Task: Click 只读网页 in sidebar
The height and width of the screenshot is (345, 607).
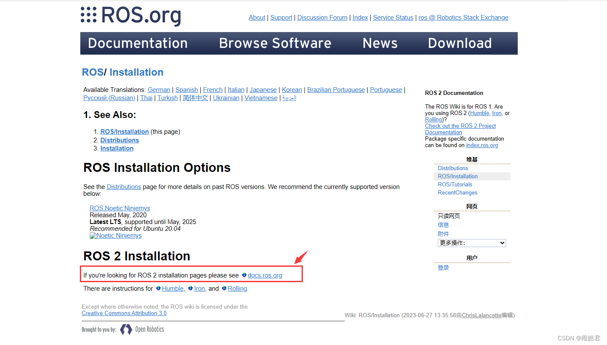Action: point(449,216)
